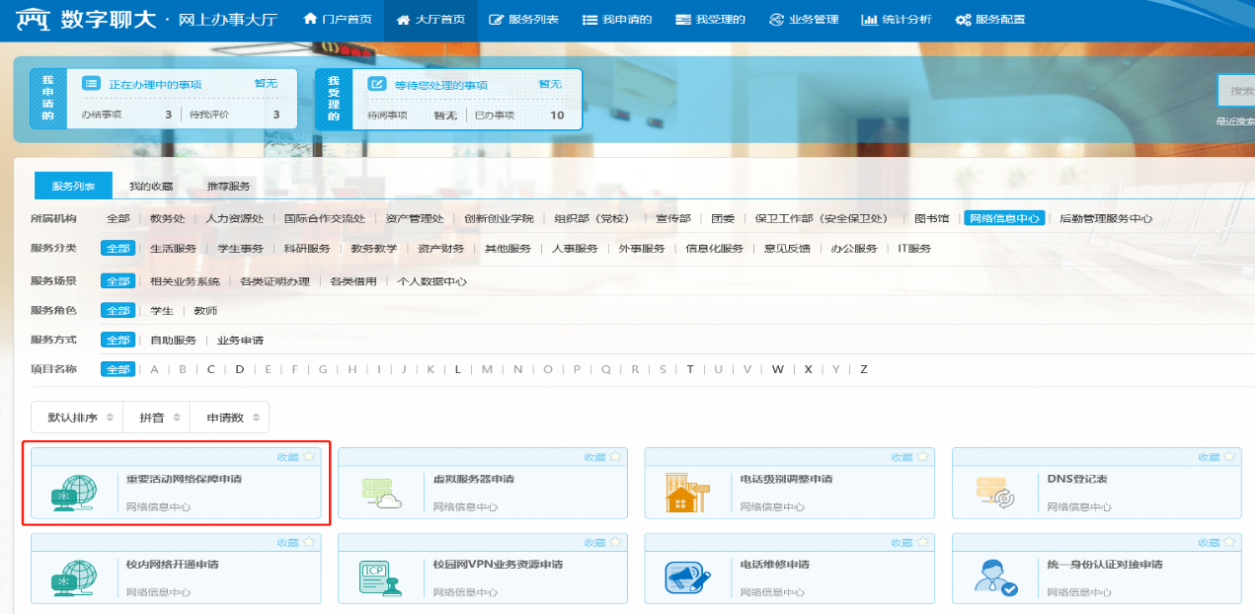Click the search input box

[x=1239, y=91]
